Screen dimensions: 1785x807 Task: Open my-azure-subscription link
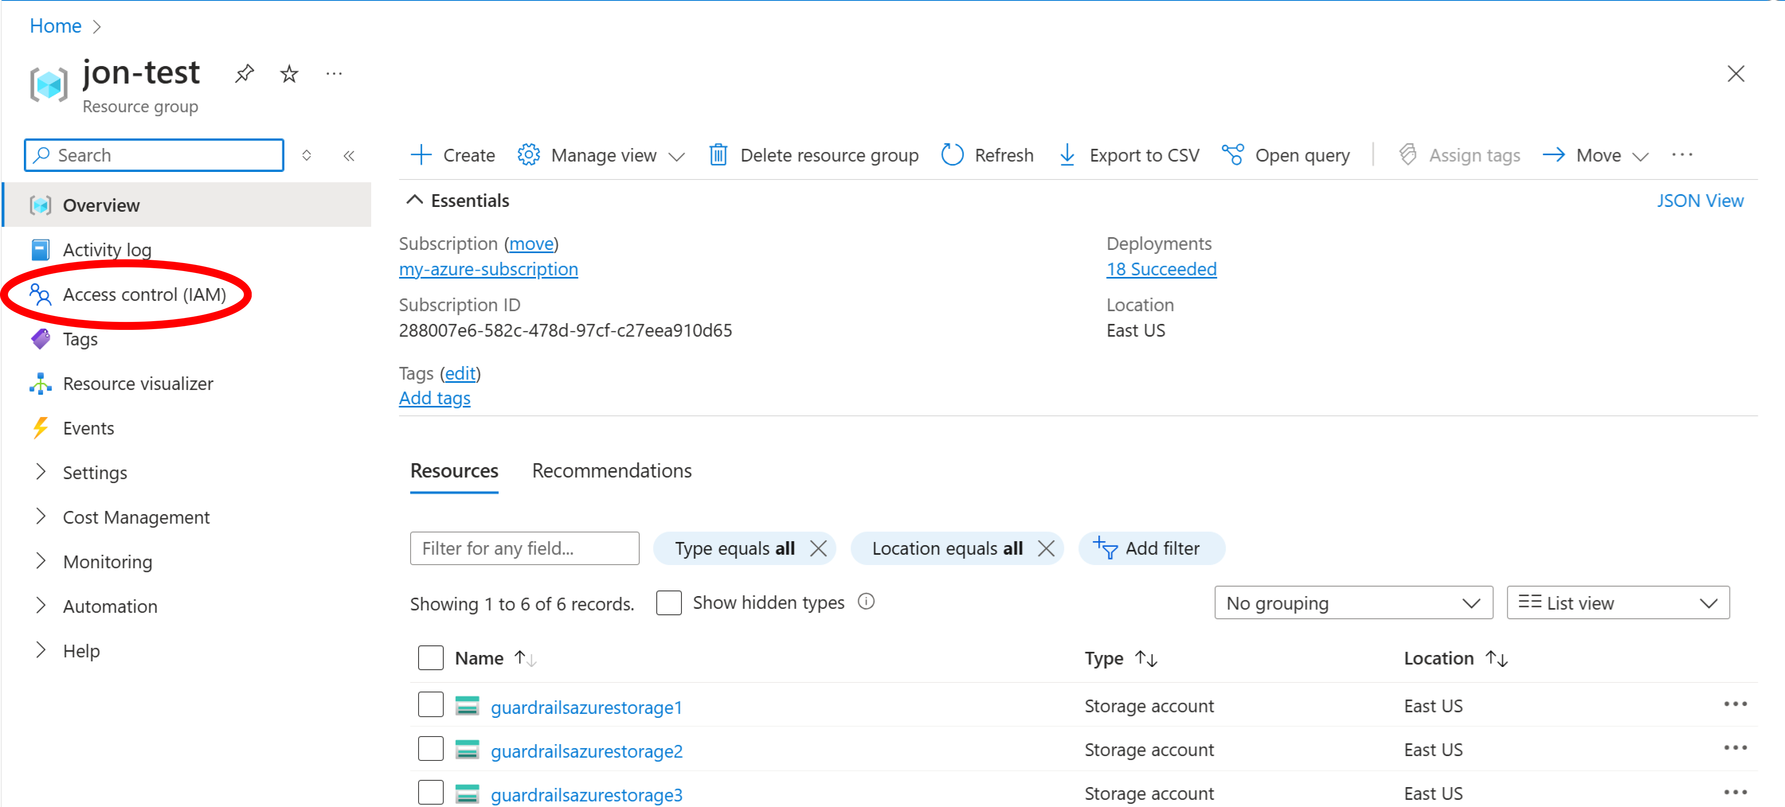[x=488, y=269]
